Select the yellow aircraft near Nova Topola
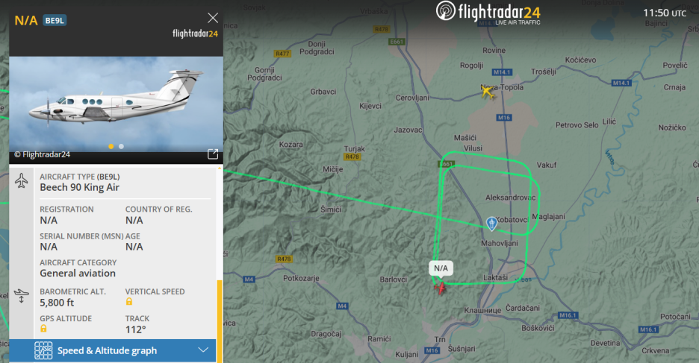Image resolution: width=699 pixels, height=363 pixels. tap(488, 92)
